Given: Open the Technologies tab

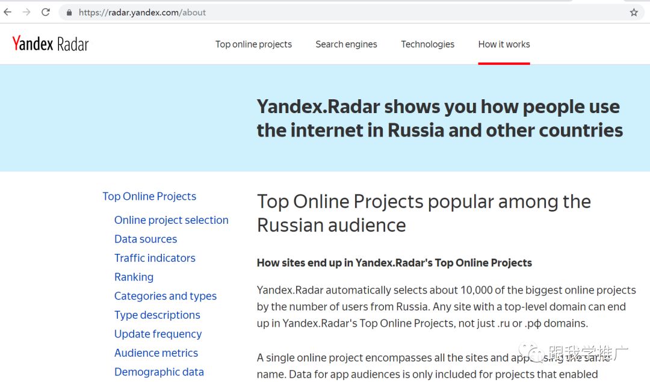Looking at the screenshot, I should (x=427, y=45).
